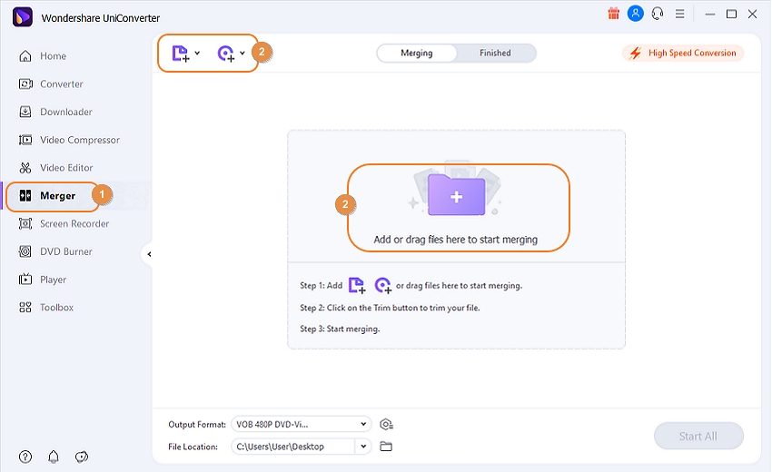Click the purple add-files folder area

pos(457,196)
